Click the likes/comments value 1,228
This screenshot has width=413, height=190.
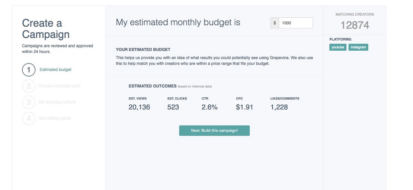279,107
